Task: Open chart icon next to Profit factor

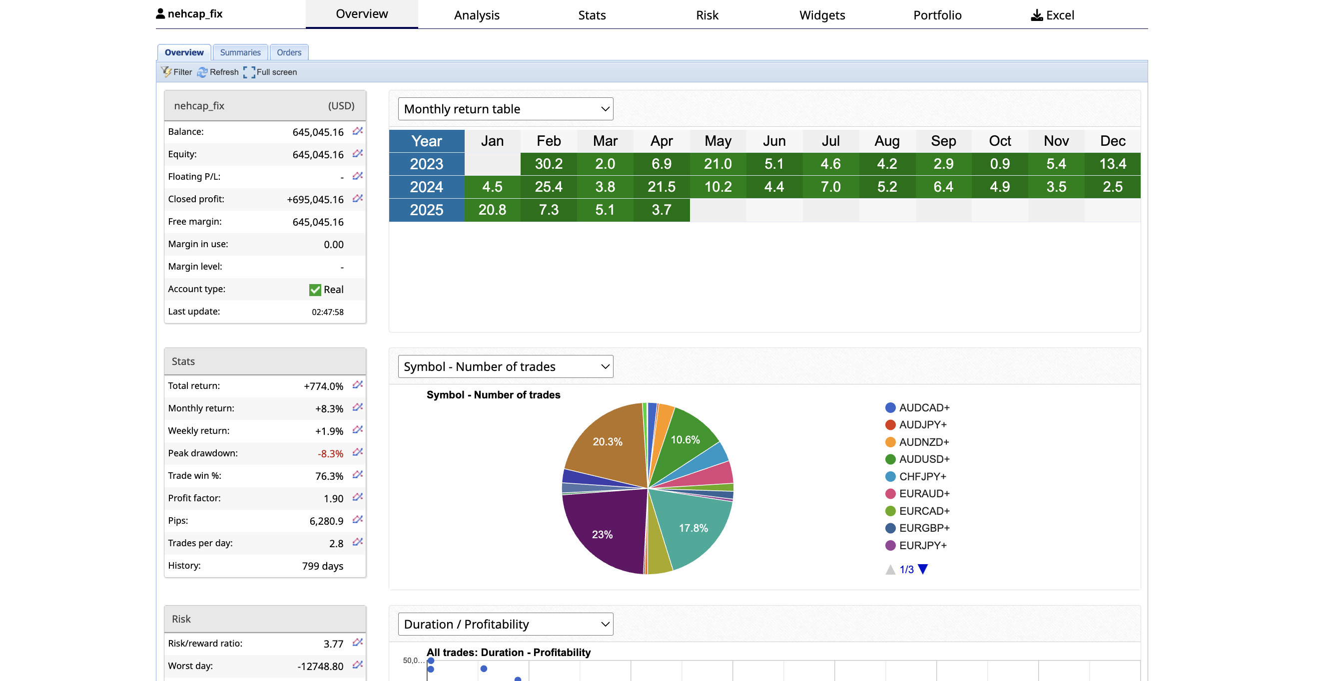Action: [x=357, y=497]
